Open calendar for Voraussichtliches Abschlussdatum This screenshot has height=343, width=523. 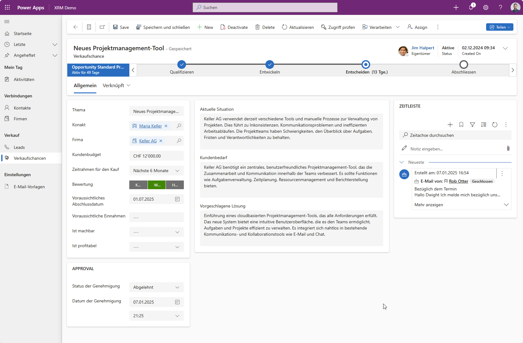coord(177,199)
